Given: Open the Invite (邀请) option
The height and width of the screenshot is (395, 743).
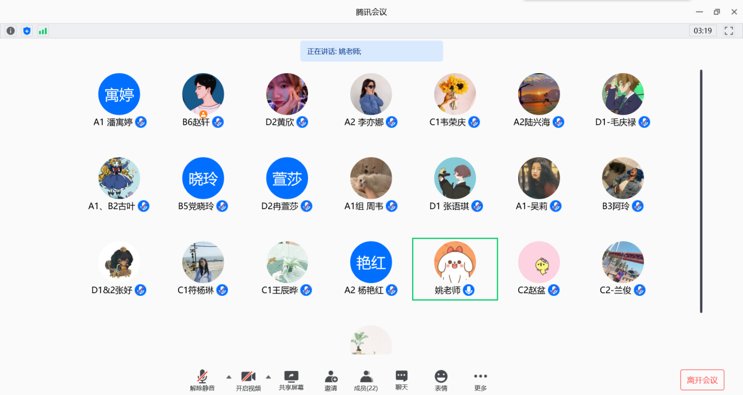Looking at the screenshot, I should (x=331, y=380).
